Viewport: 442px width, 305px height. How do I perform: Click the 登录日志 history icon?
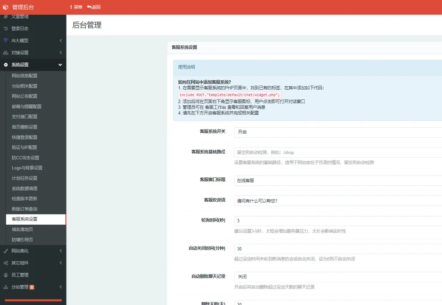tap(6, 28)
